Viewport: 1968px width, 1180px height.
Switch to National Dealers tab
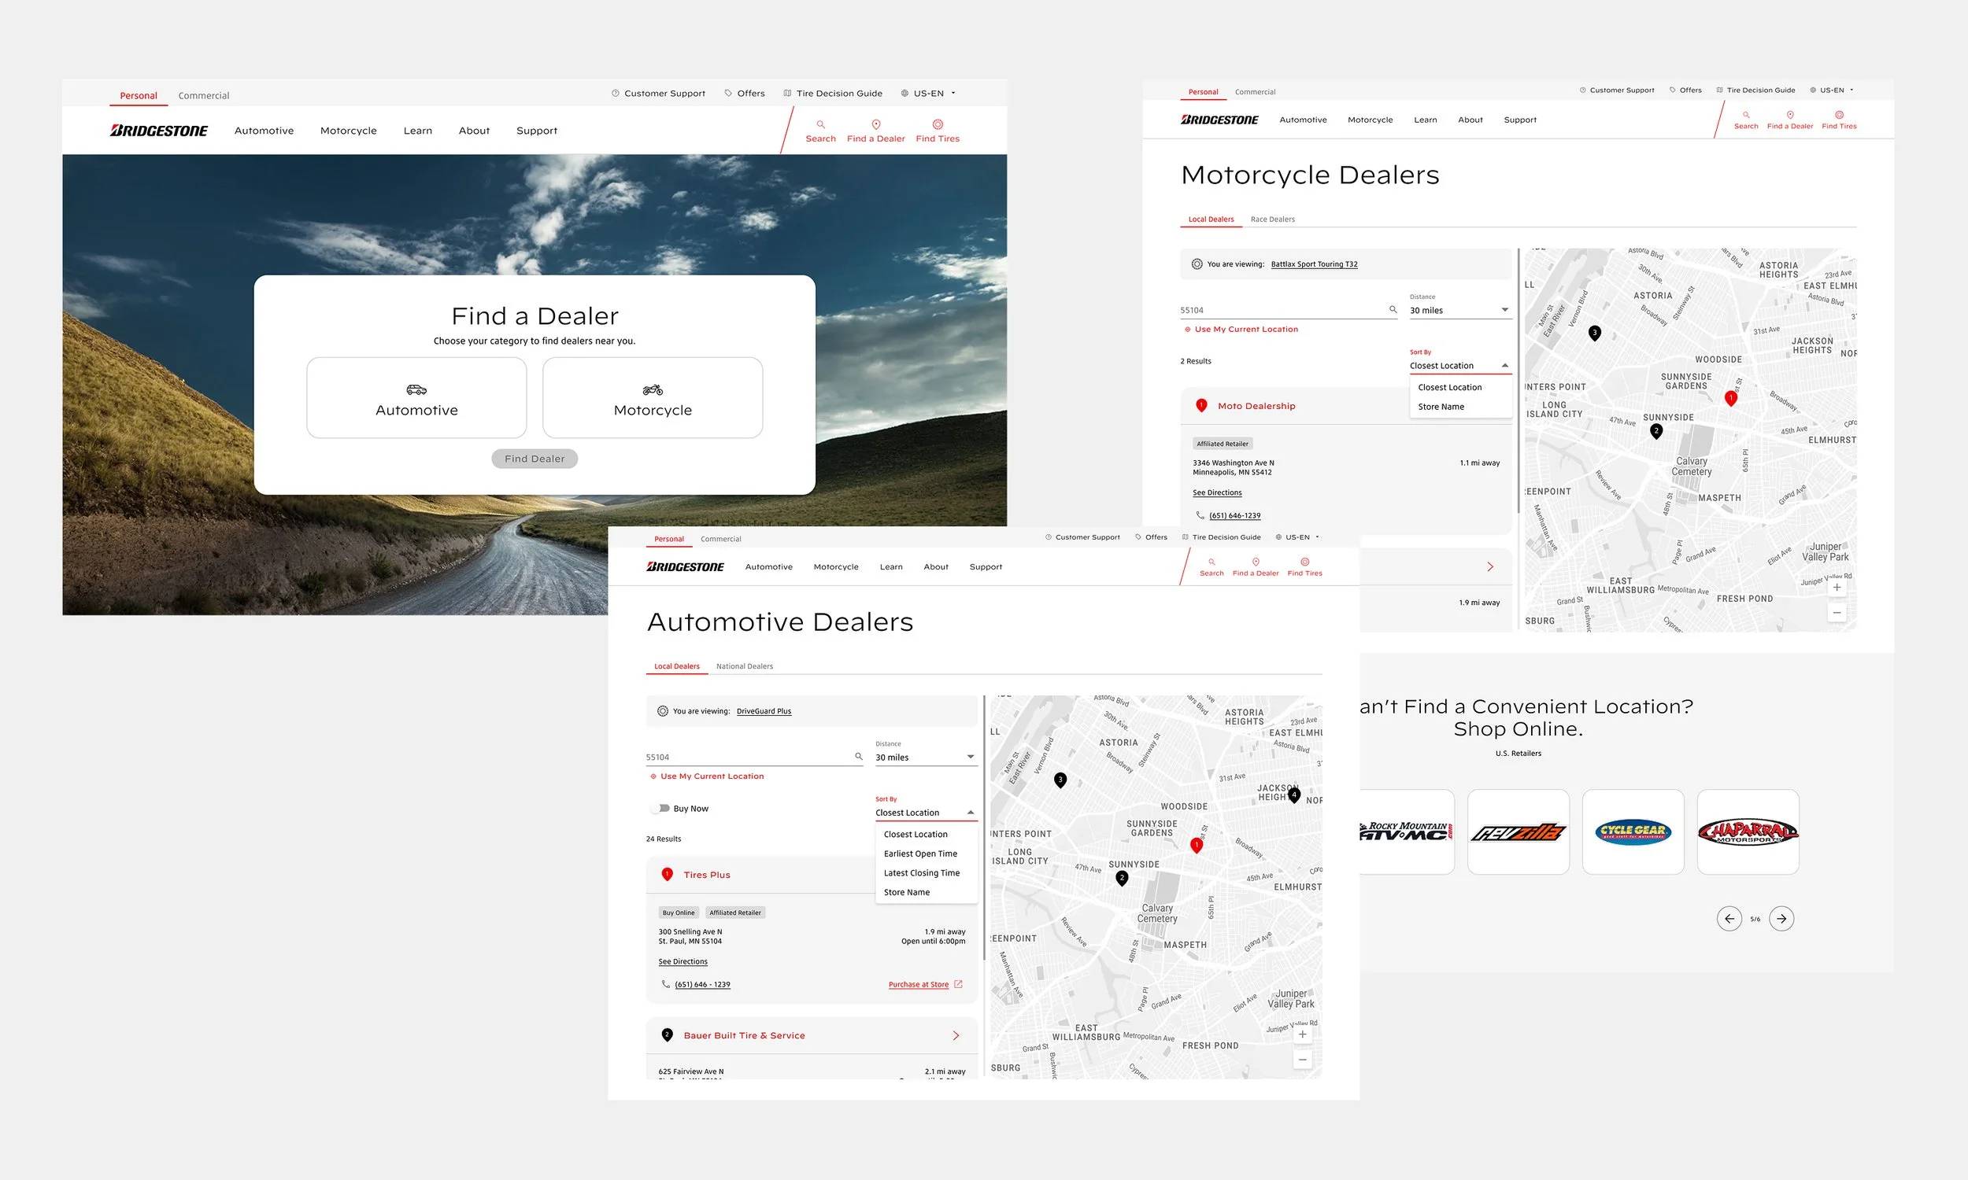click(744, 666)
